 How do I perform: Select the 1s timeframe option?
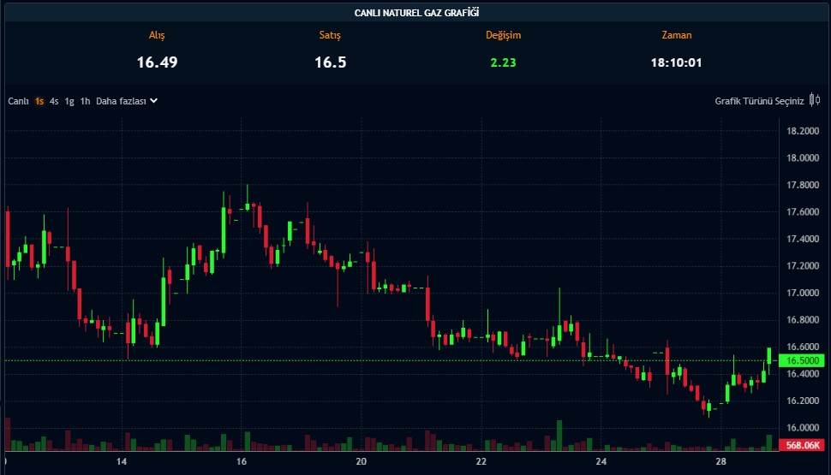pos(39,101)
